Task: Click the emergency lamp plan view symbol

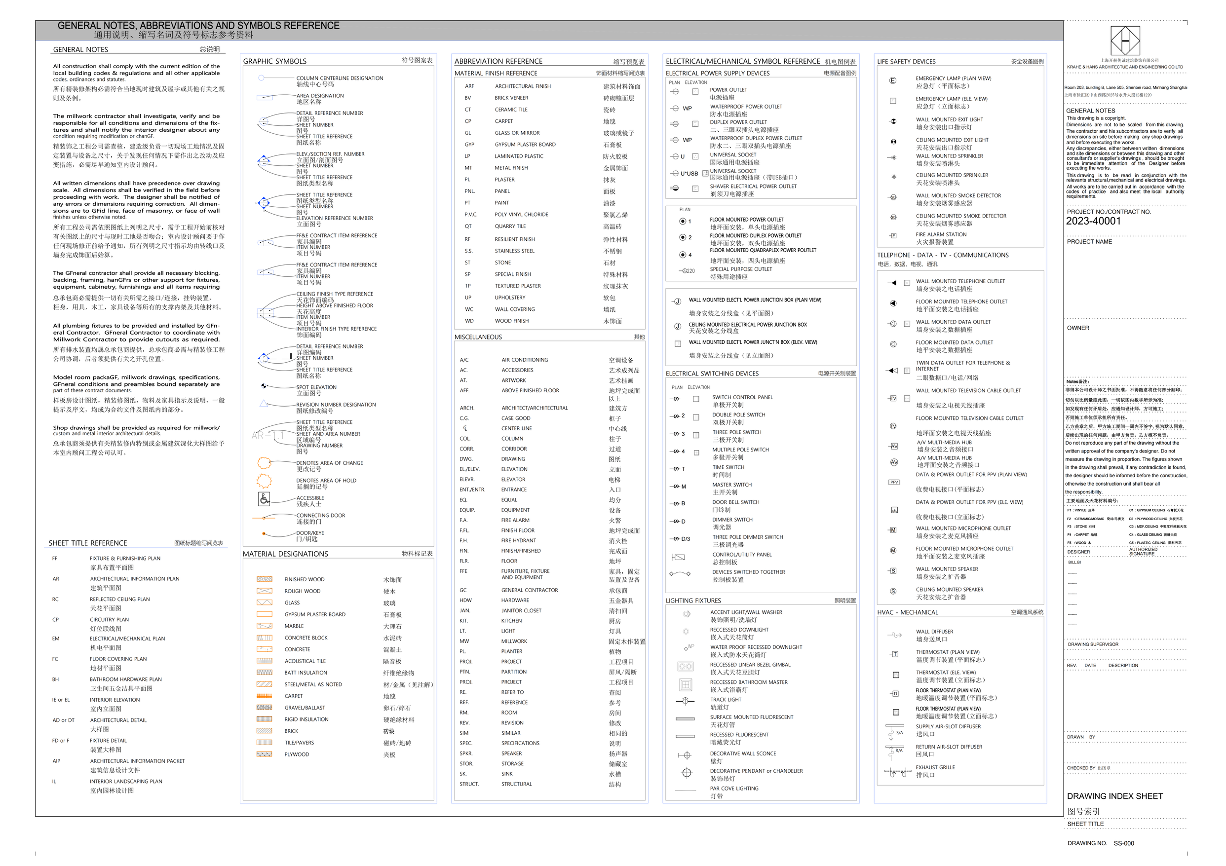Action: coord(892,80)
